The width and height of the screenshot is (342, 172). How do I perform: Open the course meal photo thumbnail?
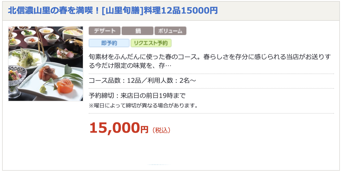[46, 64]
